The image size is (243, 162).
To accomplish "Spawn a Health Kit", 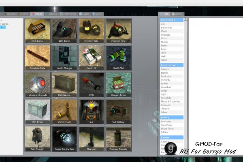I will click(92, 58).
